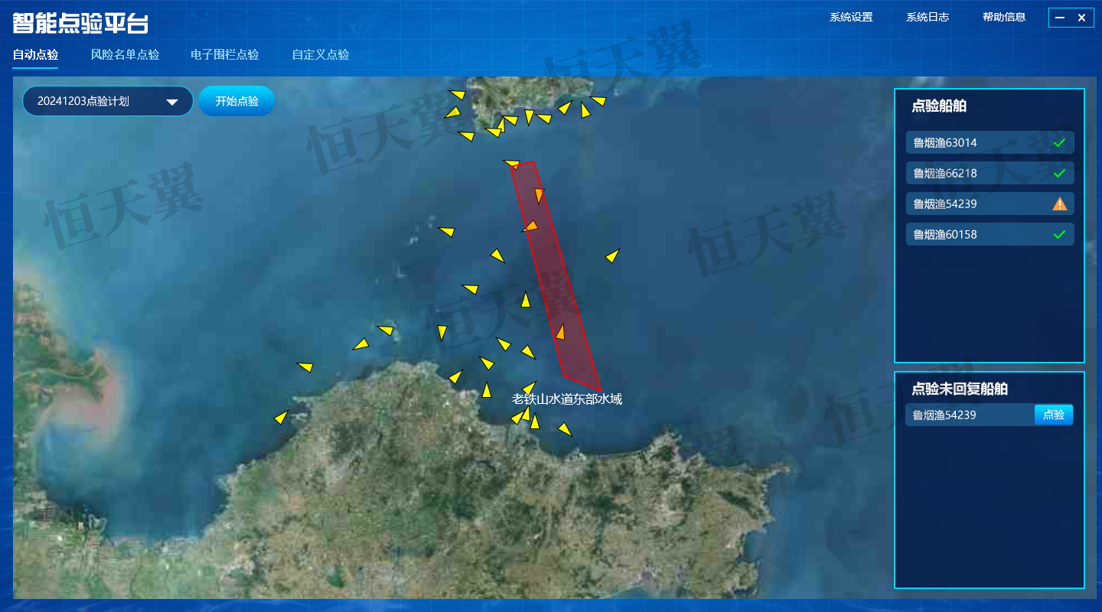The image size is (1102, 612).
Task: Select the lone yellow ship east of red zone
Action: (612, 256)
